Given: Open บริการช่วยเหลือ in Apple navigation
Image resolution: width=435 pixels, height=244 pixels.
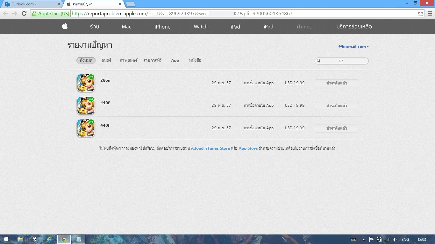Looking at the screenshot, I should (354, 27).
